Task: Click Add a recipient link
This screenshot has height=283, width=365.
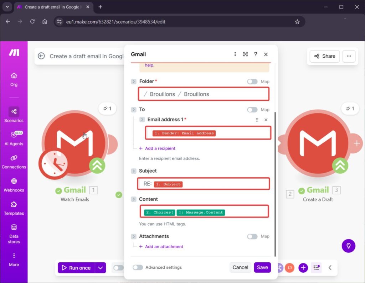Action: tap(160, 148)
